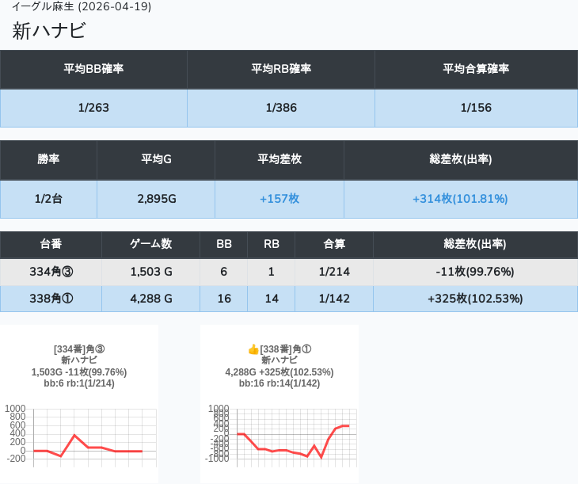Select machine row 338角①

pyautogui.click(x=51, y=299)
